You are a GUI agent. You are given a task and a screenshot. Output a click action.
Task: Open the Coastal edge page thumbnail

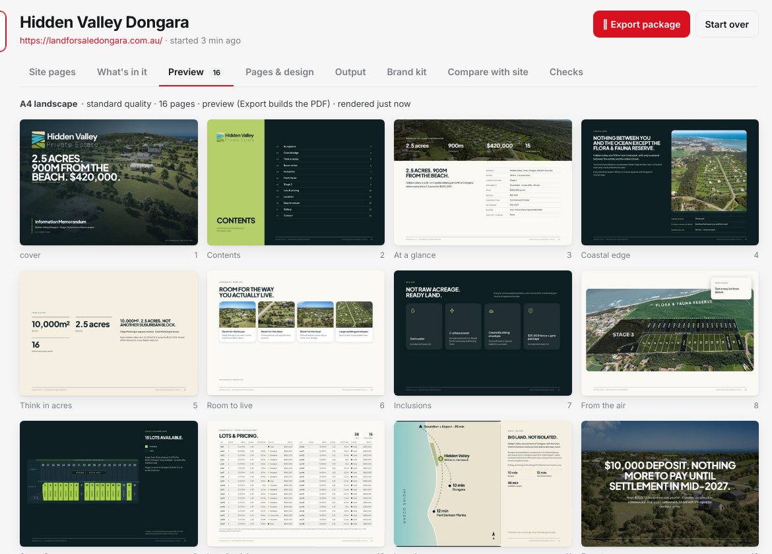pyautogui.click(x=670, y=182)
